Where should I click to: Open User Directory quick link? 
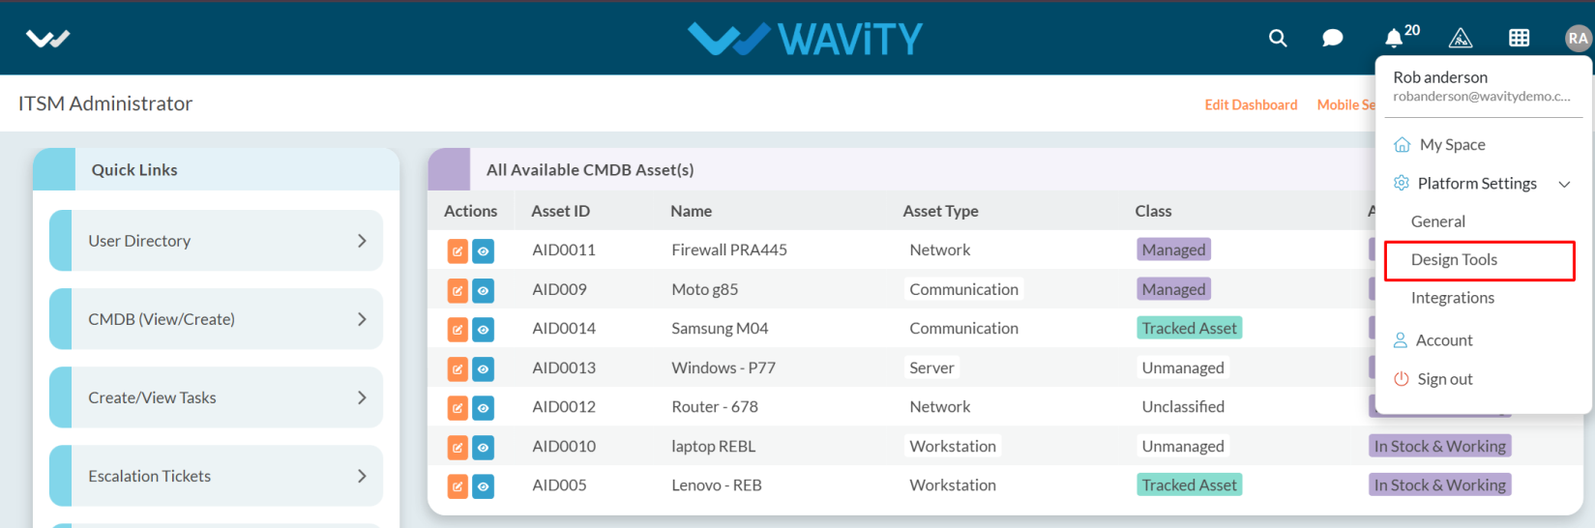tap(216, 241)
